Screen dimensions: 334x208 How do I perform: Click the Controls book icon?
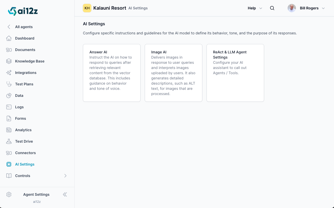click(x=9, y=176)
